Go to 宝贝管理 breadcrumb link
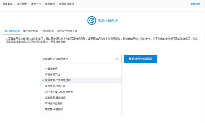 22,4
